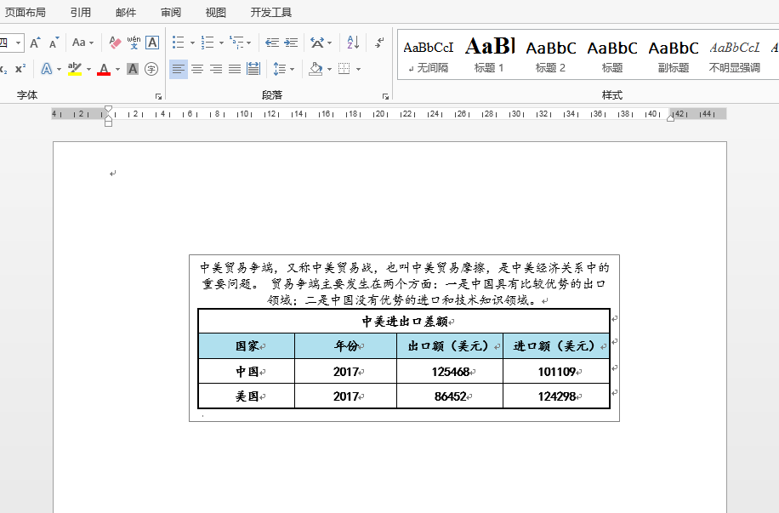
Task: Apply shading with paint bucket
Action: pyautogui.click(x=316, y=69)
